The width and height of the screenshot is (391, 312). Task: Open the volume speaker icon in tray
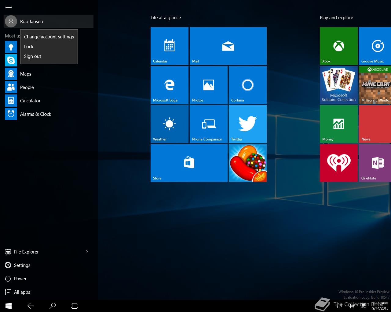coord(351,306)
